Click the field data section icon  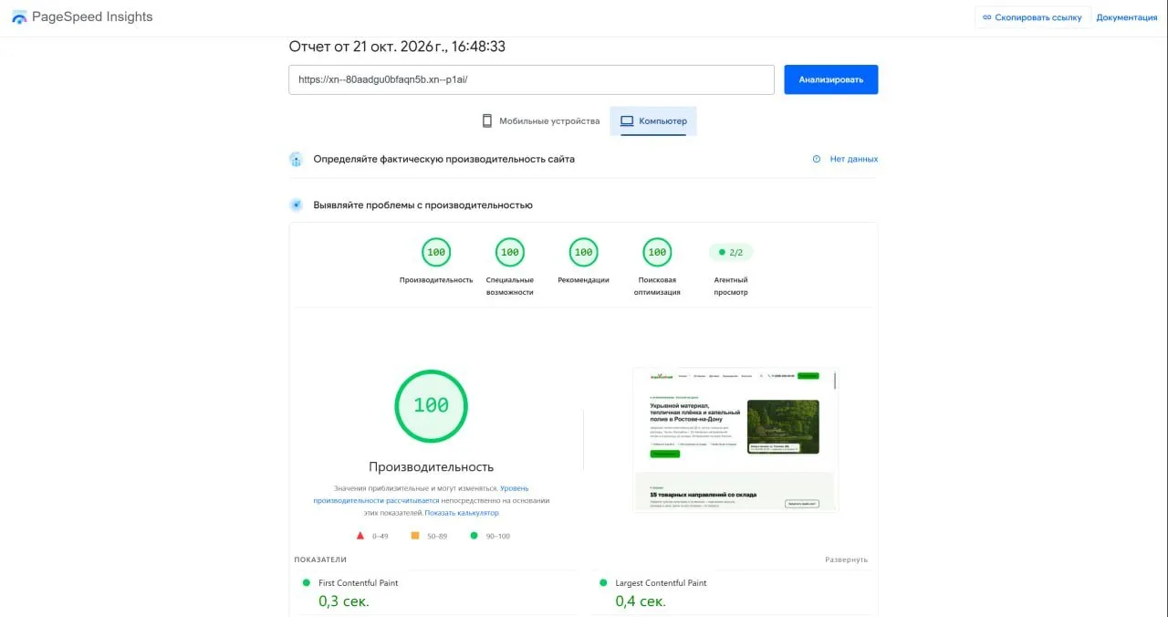click(296, 159)
